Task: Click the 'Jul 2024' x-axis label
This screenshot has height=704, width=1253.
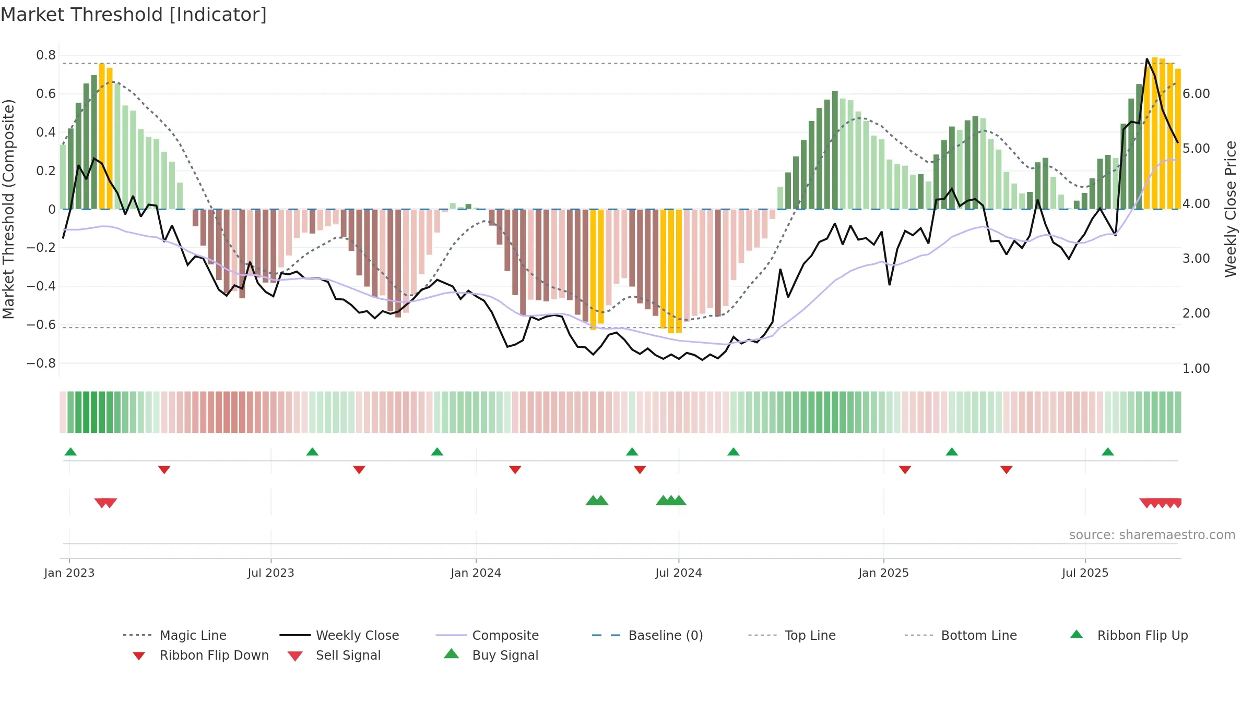Action: [679, 573]
